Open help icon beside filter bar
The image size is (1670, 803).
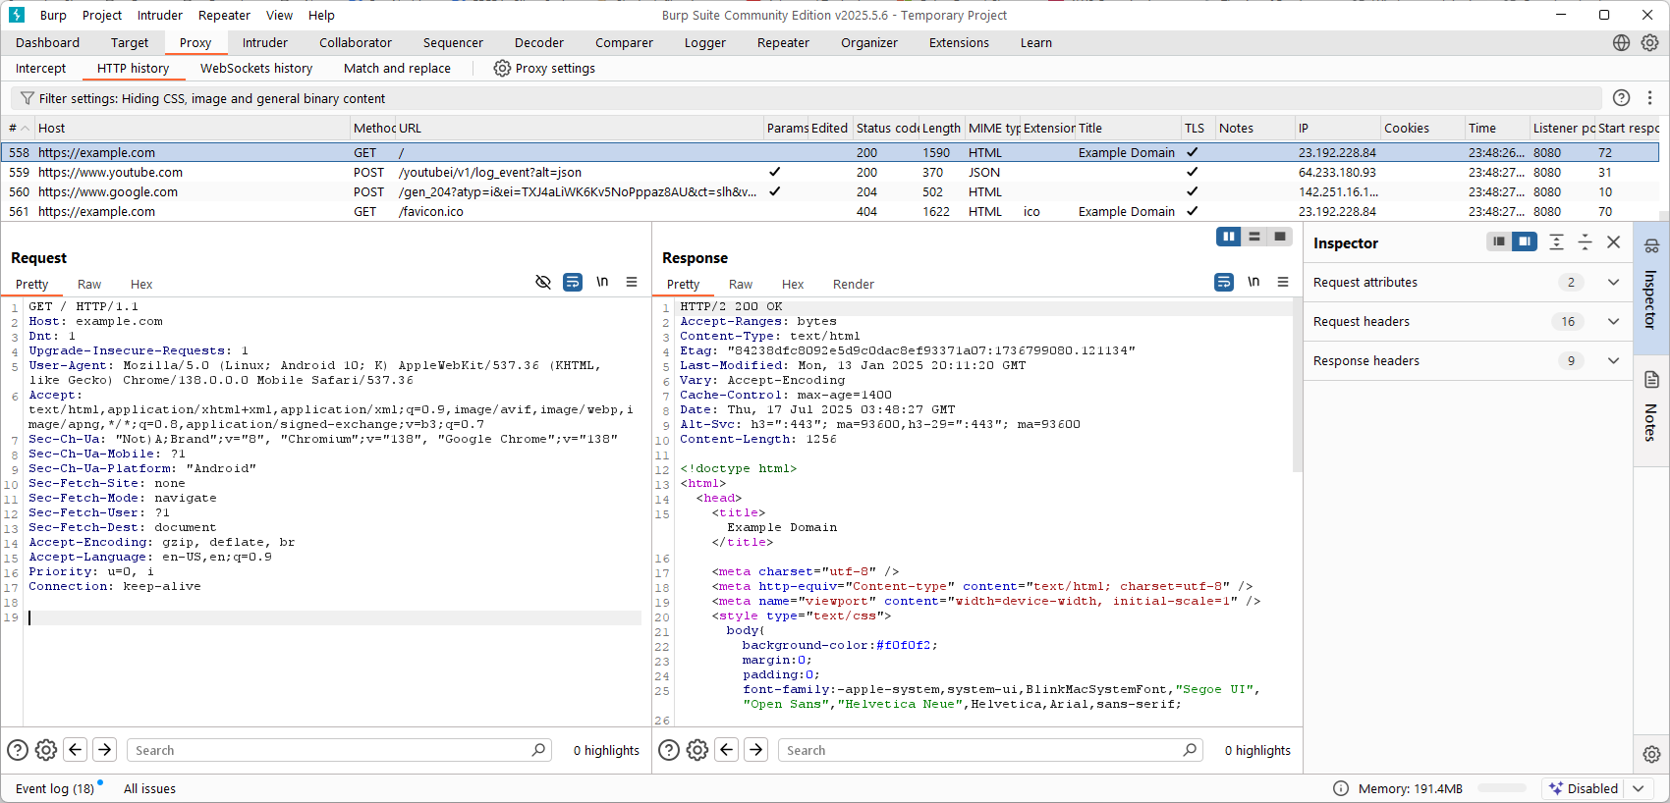pos(1621,97)
